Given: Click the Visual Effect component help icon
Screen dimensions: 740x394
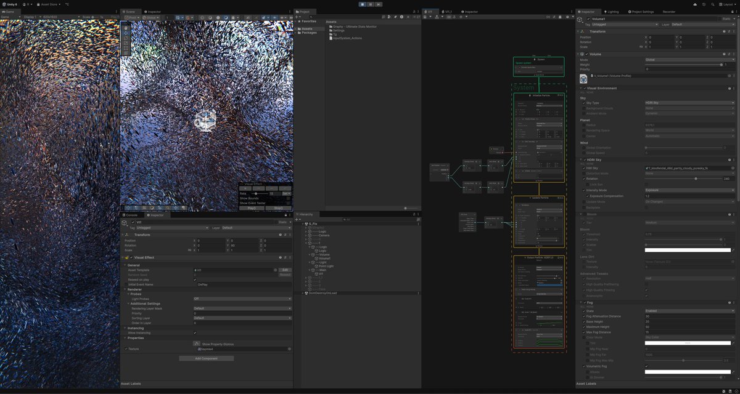Looking at the screenshot, I should coord(281,257).
